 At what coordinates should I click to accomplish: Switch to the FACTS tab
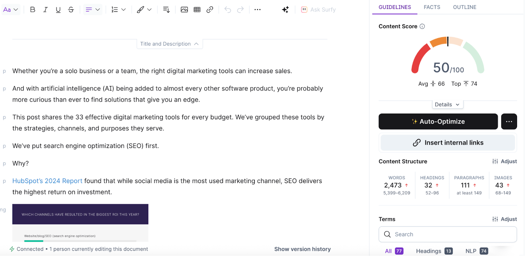click(x=432, y=7)
